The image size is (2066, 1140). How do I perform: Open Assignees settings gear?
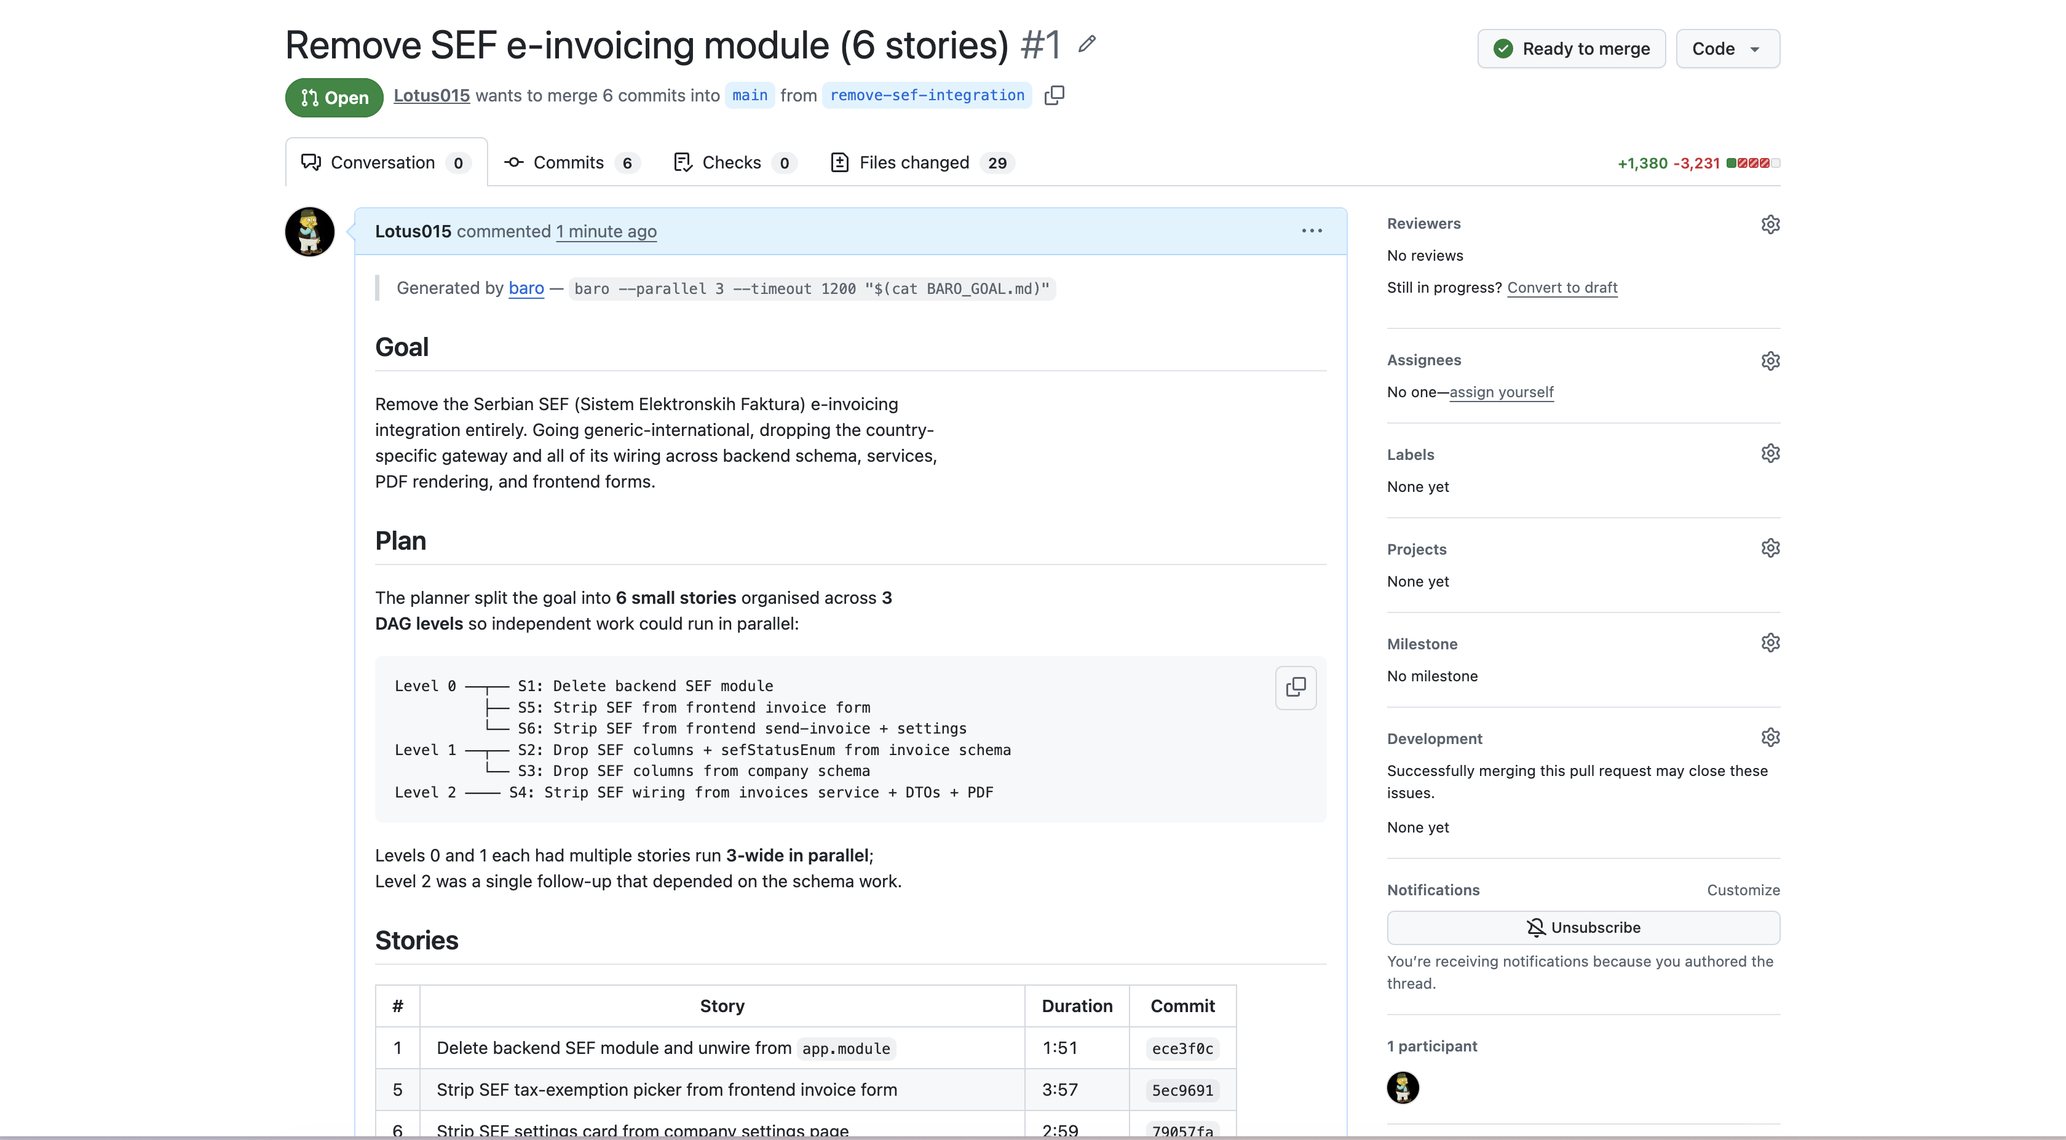coord(1770,360)
